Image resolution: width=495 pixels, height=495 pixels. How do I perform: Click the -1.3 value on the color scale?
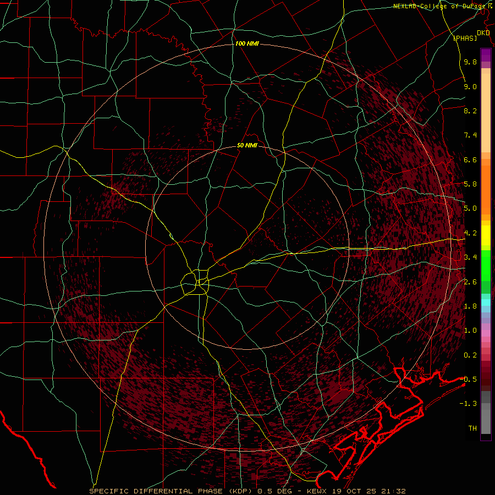pos(468,404)
